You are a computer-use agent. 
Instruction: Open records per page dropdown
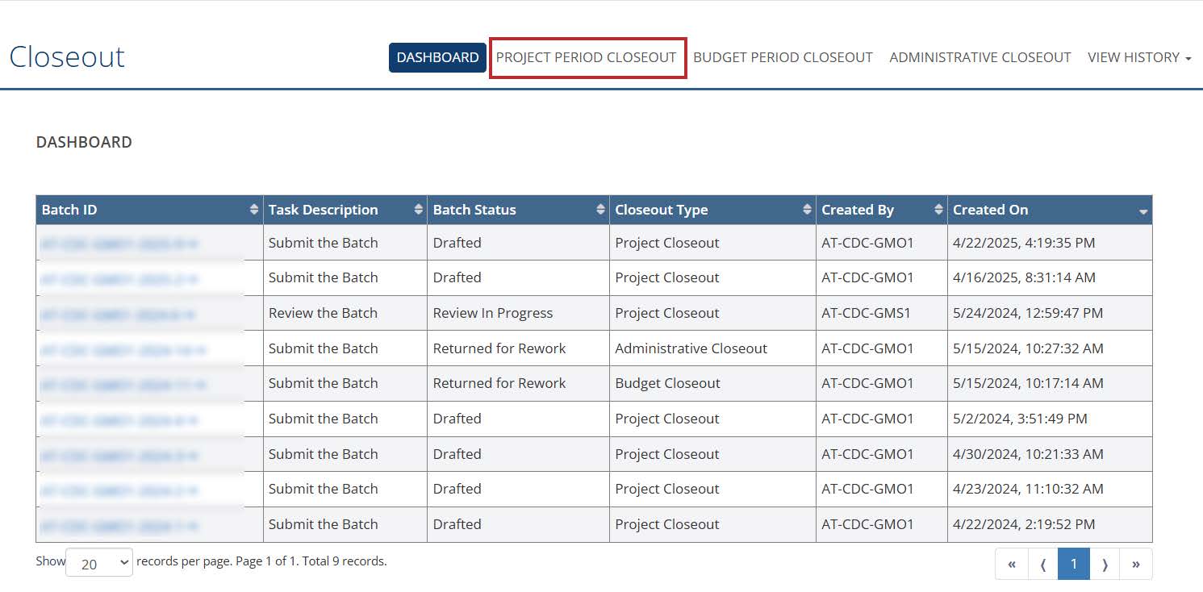99,563
